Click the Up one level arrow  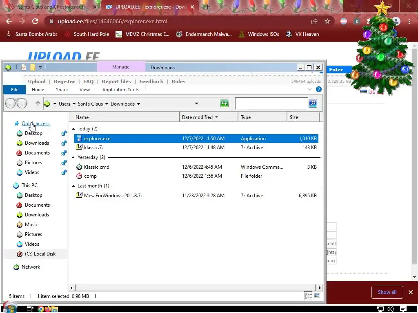tap(38, 104)
